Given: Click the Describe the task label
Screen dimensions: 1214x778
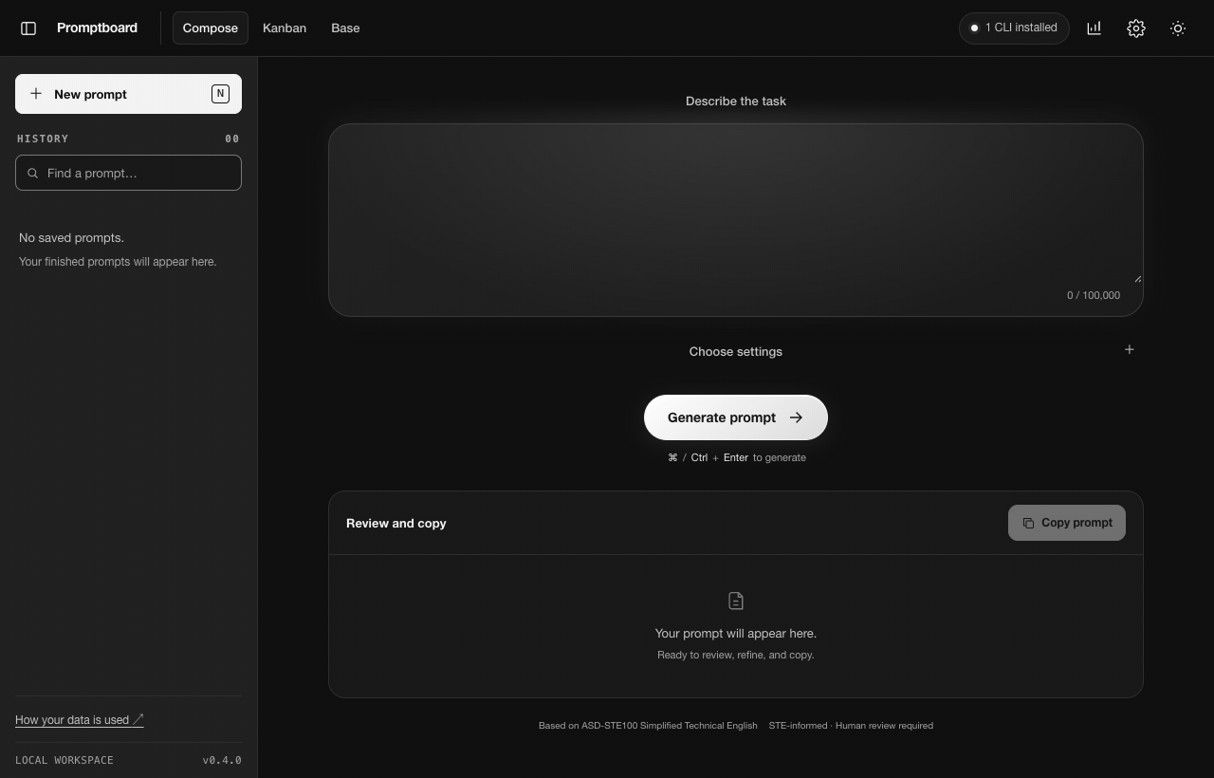Looking at the screenshot, I should [x=736, y=101].
